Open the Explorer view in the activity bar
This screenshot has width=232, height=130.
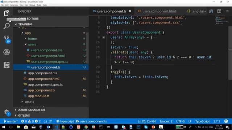click(x=7, y=13)
